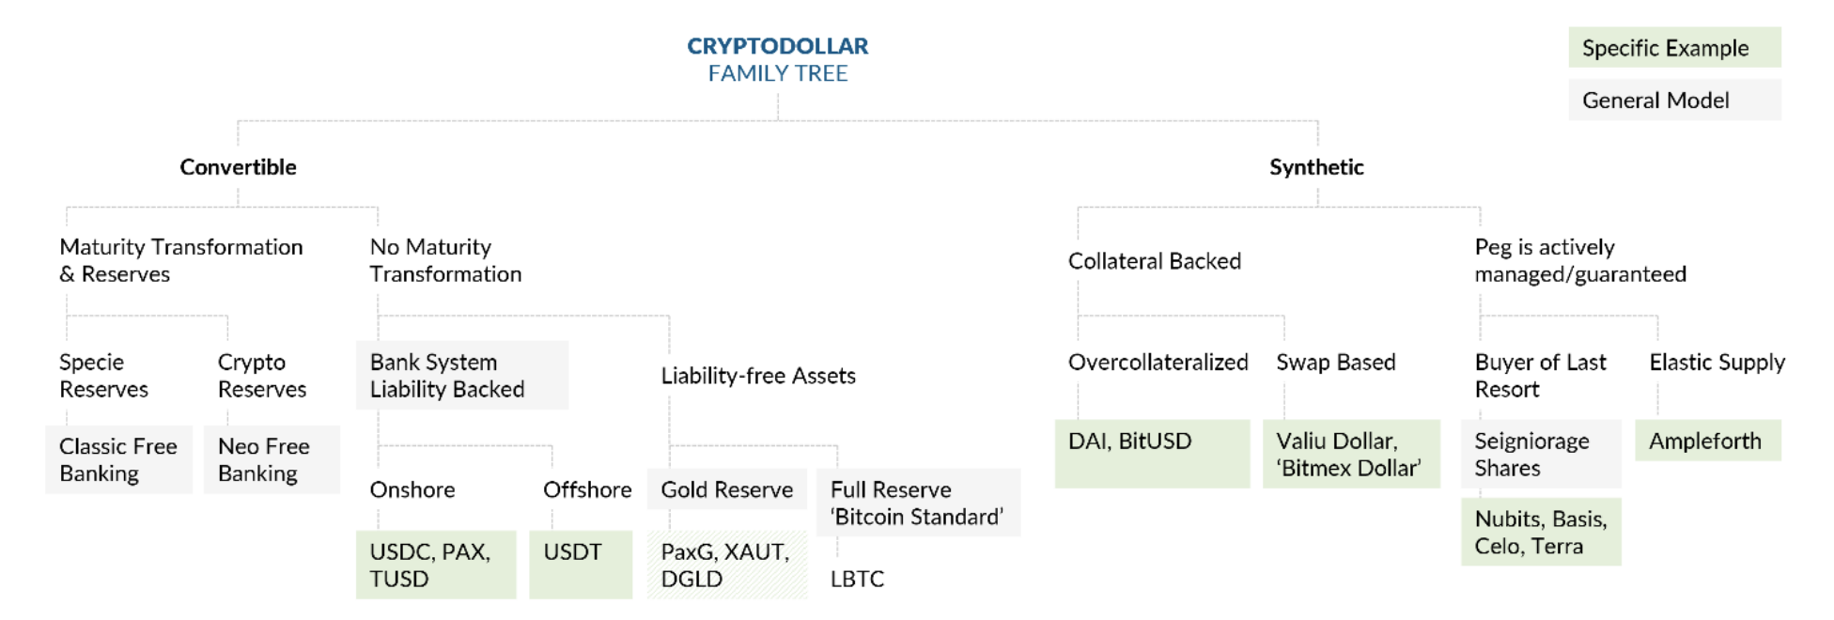Click the USDT example box
Screen dimensions: 1834x620
pos(581,565)
